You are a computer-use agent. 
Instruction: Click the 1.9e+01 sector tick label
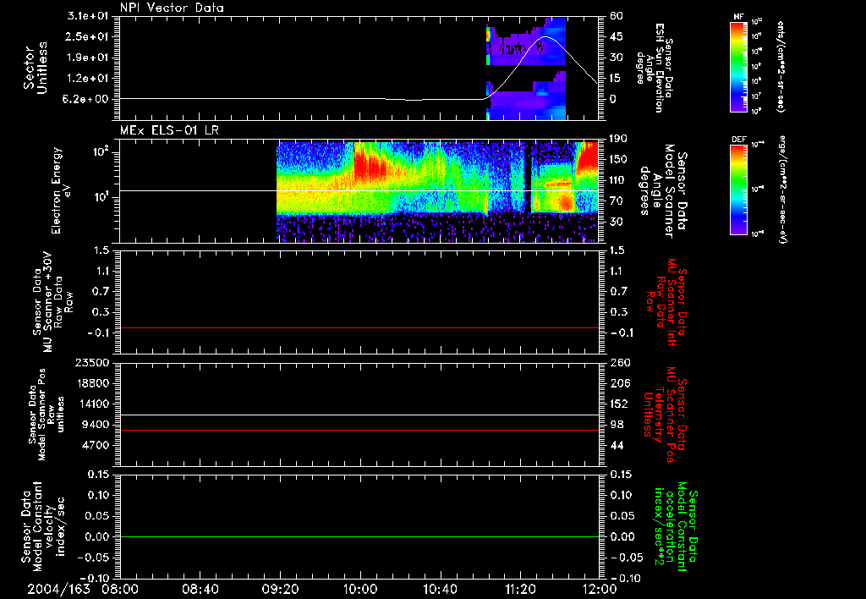88,58
